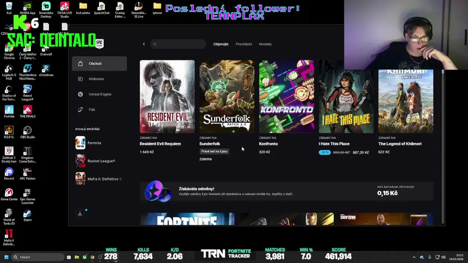Click the Právě teď na Epicu tag
The image size is (468, 263).
(x=214, y=151)
